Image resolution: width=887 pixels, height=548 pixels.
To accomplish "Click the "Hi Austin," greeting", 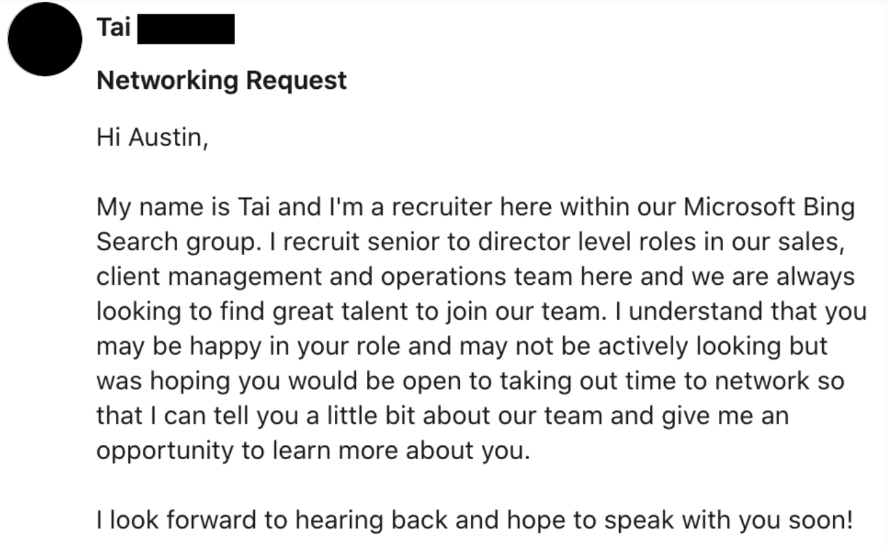I will click(x=151, y=139).
